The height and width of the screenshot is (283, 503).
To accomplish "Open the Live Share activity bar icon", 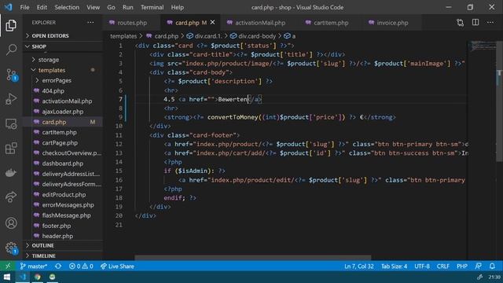I will coord(11,197).
